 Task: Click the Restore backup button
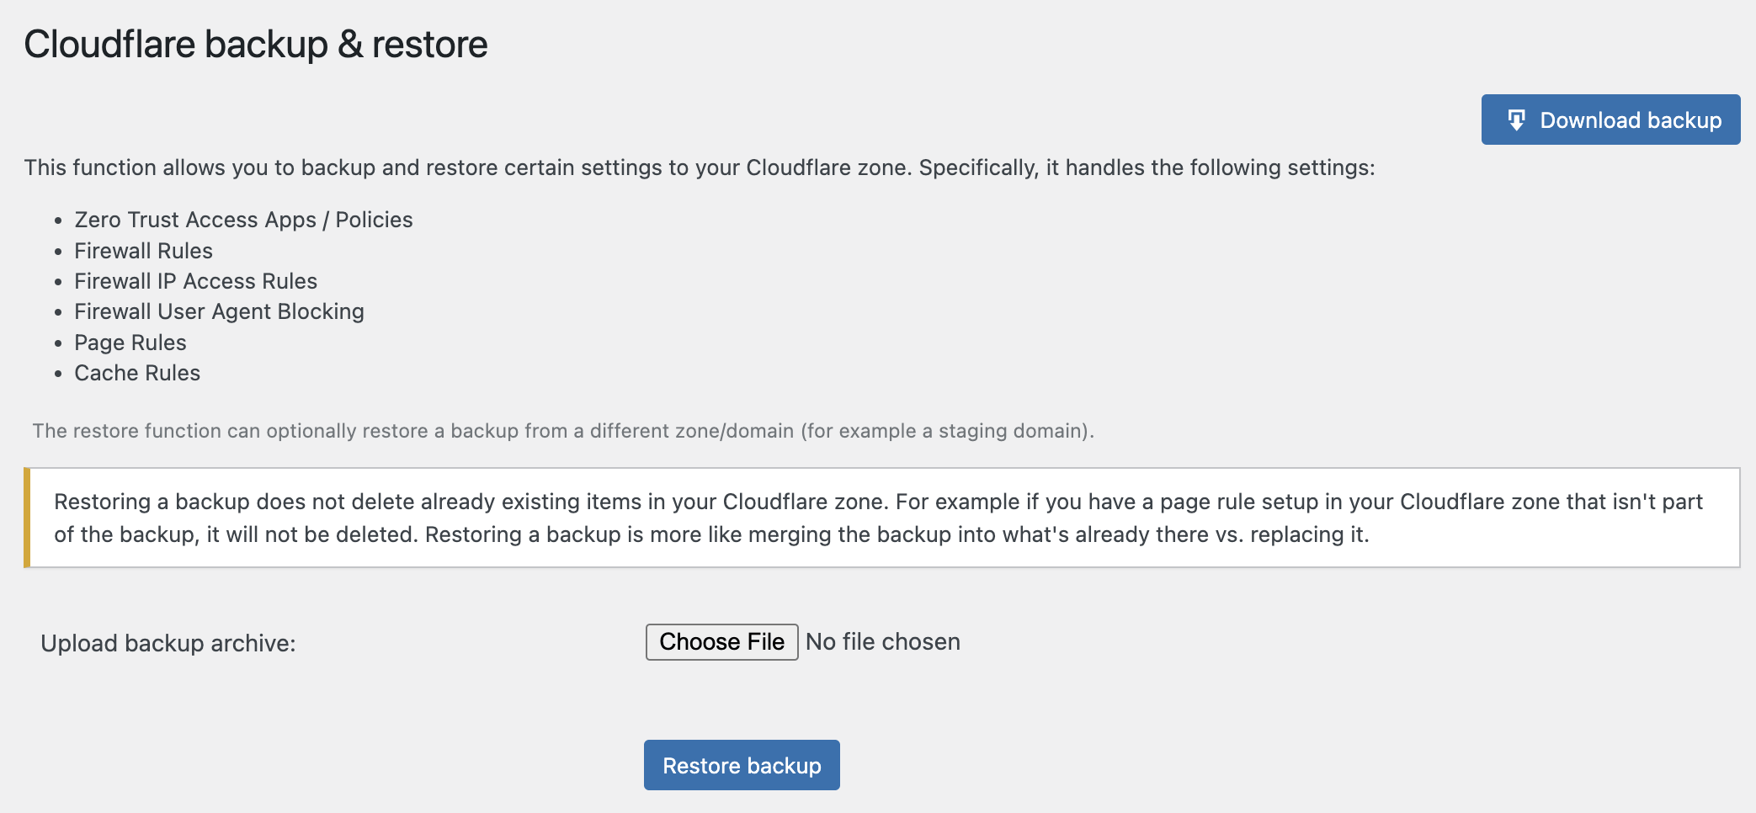pyautogui.click(x=742, y=765)
